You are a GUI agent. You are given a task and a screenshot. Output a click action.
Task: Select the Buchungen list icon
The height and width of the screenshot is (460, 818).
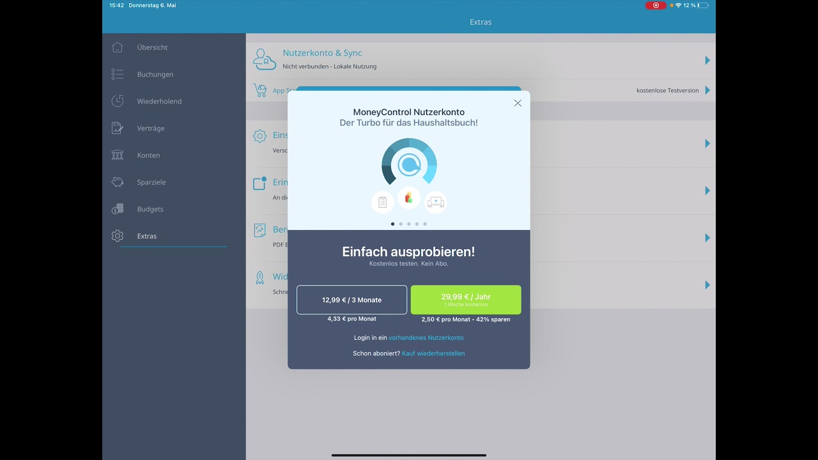pyautogui.click(x=117, y=74)
